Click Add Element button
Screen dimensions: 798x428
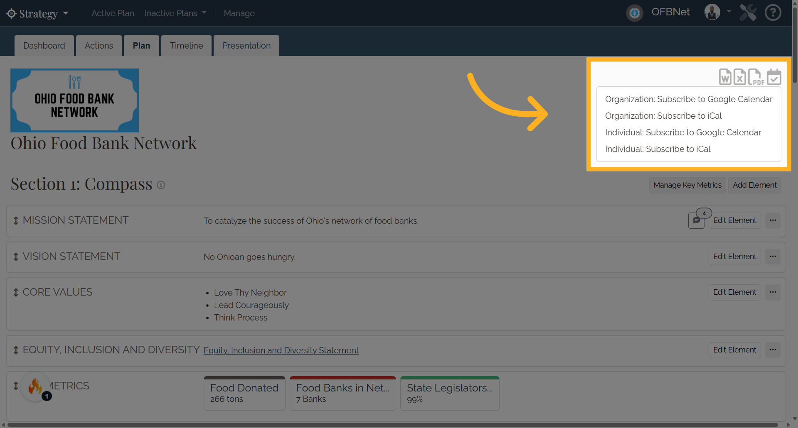click(x=755, y=185)
